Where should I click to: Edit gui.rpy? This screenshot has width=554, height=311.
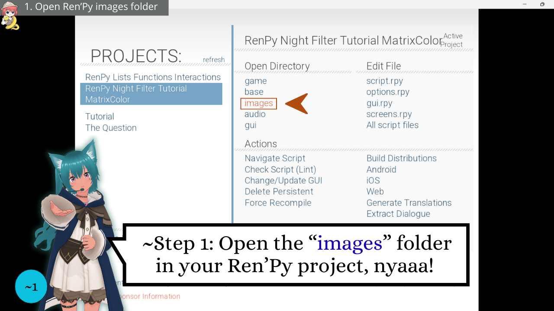coord(379,103)
